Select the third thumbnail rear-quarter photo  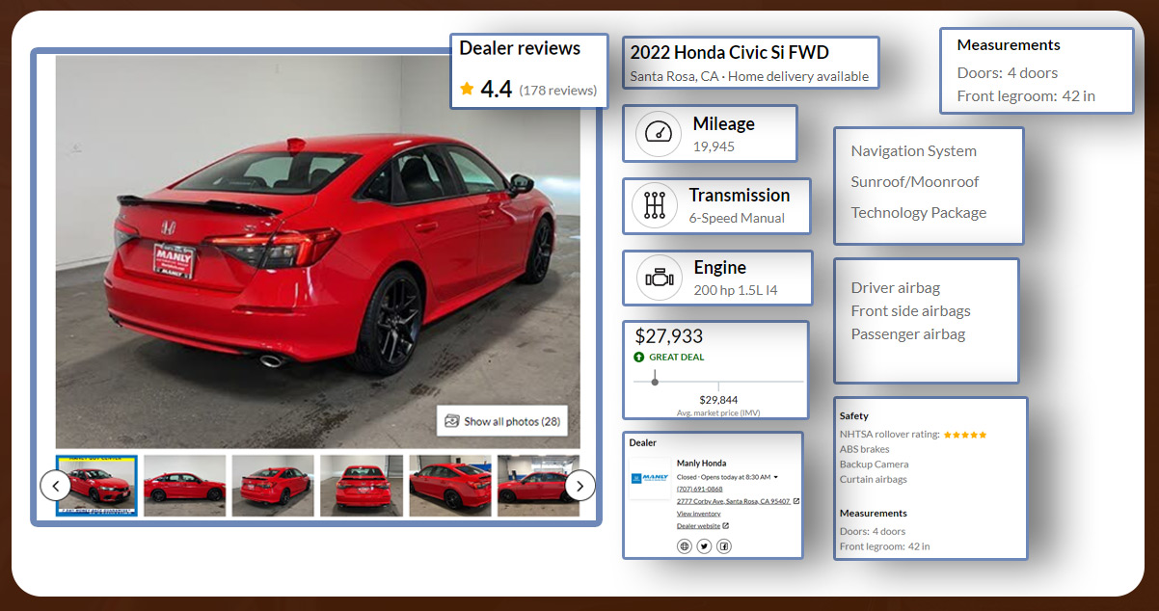coord(273,486)
